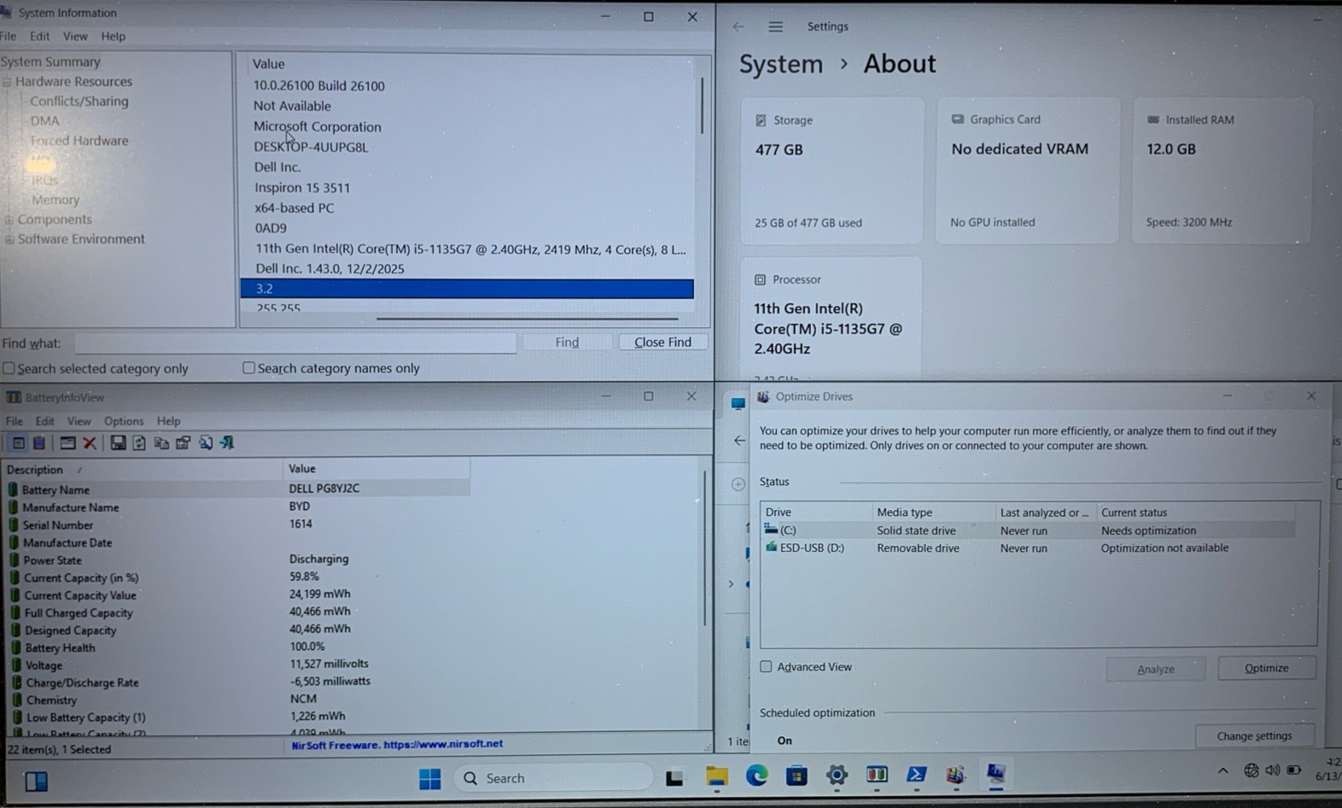Click the floppy-disk Save icon in BatteryInfoView
The image size is (1342, 808).
pyautogui.click(x=118, y=442)
